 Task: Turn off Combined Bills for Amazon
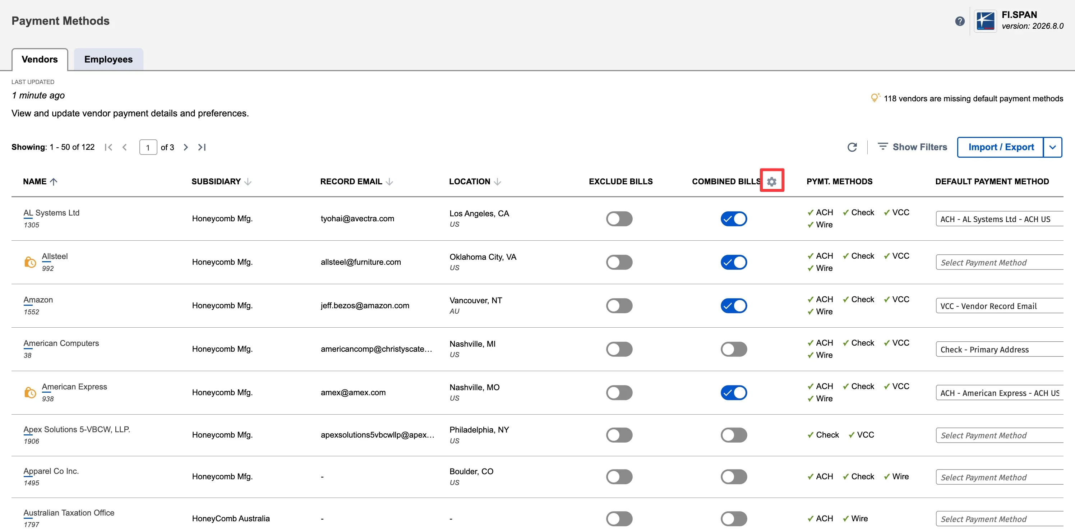click(x=734, y=306)
